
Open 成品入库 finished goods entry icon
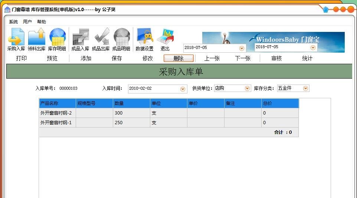coord(80,39)
